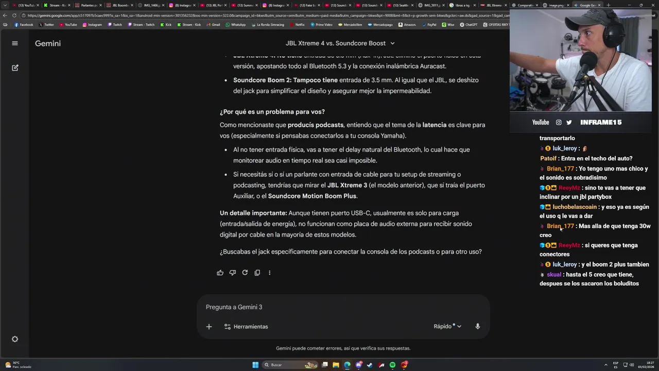This screenshot has height=371, width=659.
Task: Open Microsoft Edge from taskbar
Action: [347, 365]
